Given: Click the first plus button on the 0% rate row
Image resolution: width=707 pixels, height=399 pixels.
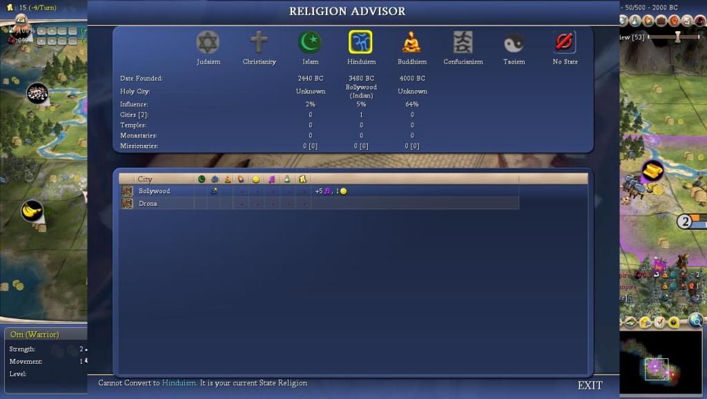Looking at the screenshot, I should pos(41,41).
